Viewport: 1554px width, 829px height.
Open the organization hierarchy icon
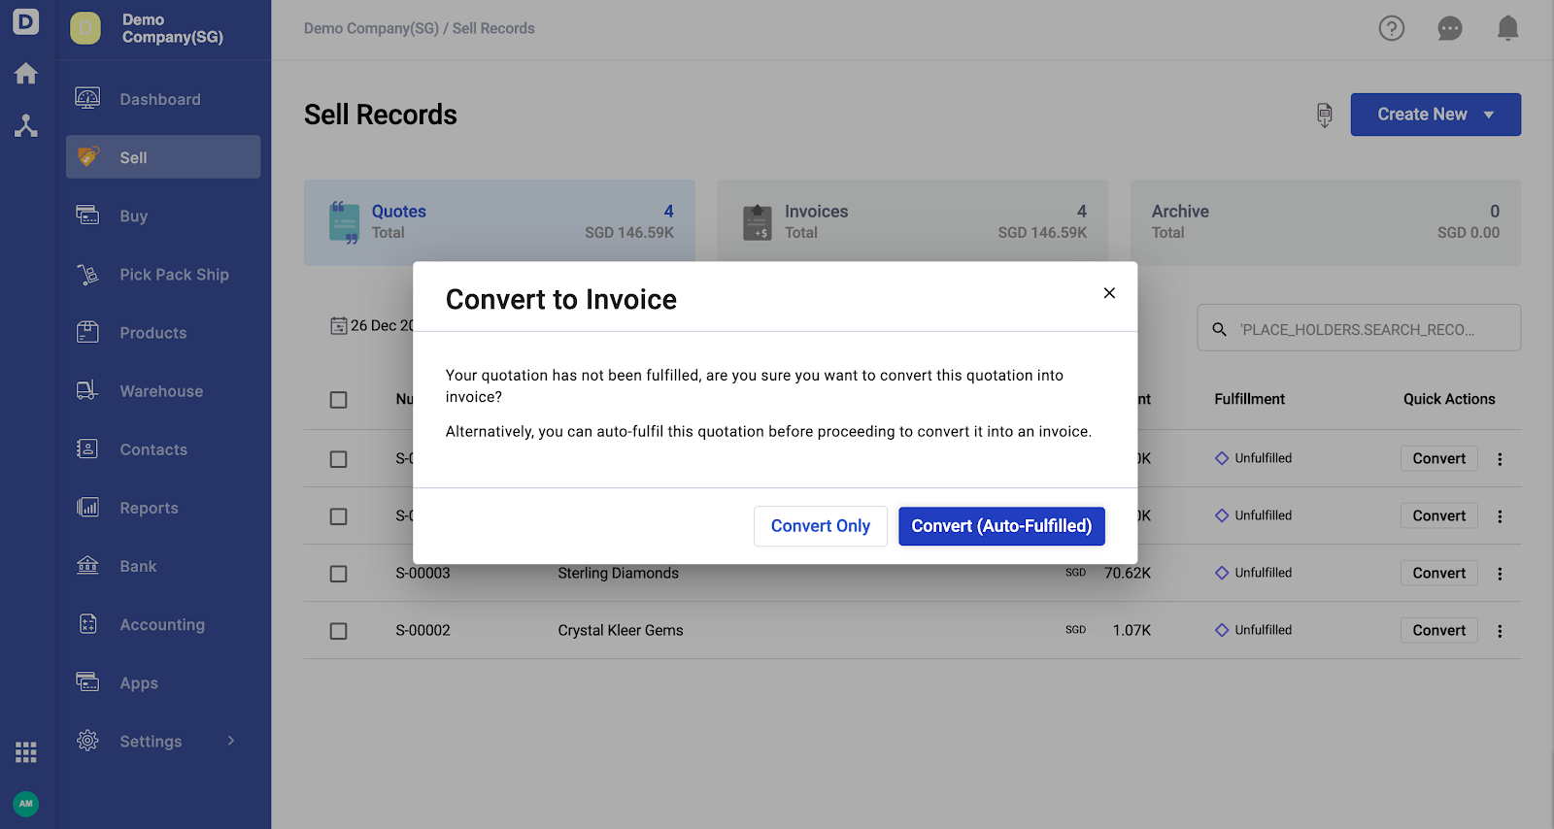point(26,125)
